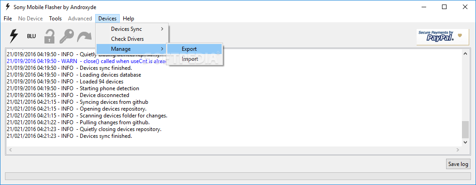Viewport: 476px width, 185px height.
Task: Click log line 'Loaded 94 devices'
Action: (65, 82)
